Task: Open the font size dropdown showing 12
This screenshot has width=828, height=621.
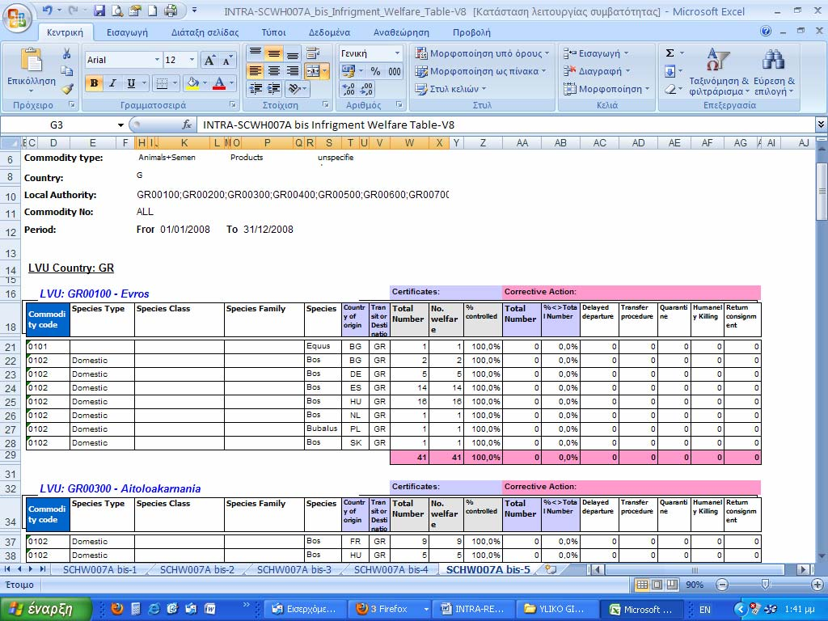Action: [192, 60]
